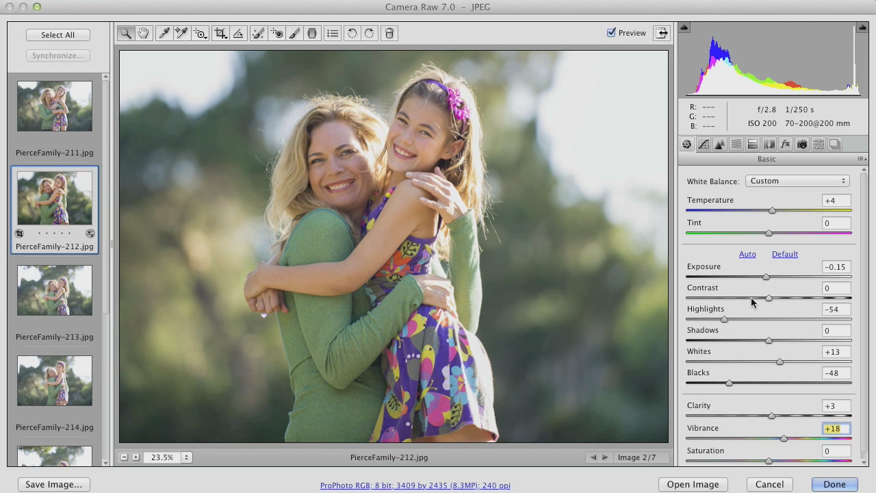Viewport: 876px width, 493px height.
Task: Click the Vibrance slider handle
Action: (784, 439)
